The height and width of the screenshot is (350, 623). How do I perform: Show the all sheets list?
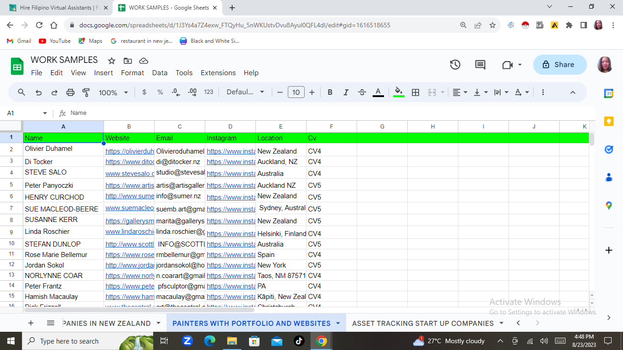[x=51, y=323]
